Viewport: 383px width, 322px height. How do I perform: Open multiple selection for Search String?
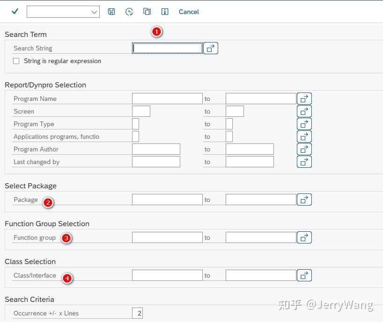click(210, 48)
